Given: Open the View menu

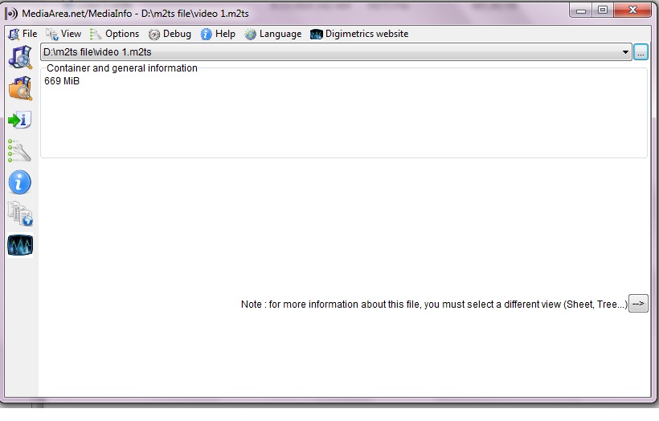Looking at the screenshot, I should tap(63, 34).
